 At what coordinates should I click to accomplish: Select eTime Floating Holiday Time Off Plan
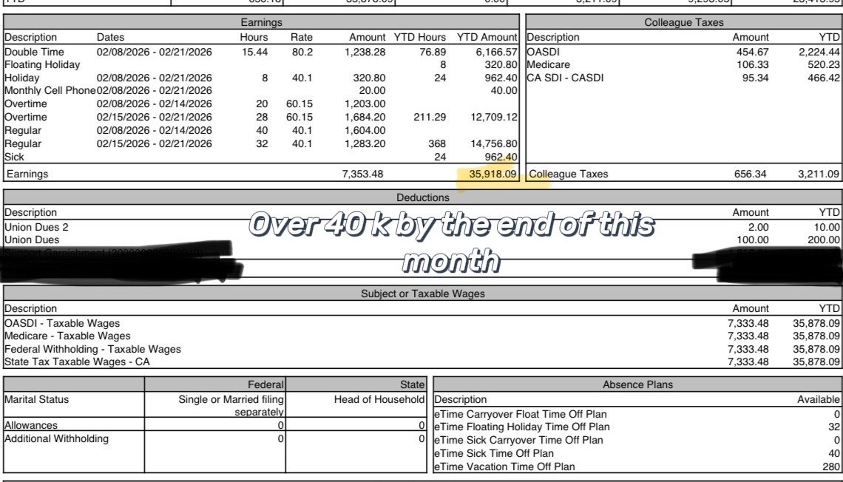522,427
